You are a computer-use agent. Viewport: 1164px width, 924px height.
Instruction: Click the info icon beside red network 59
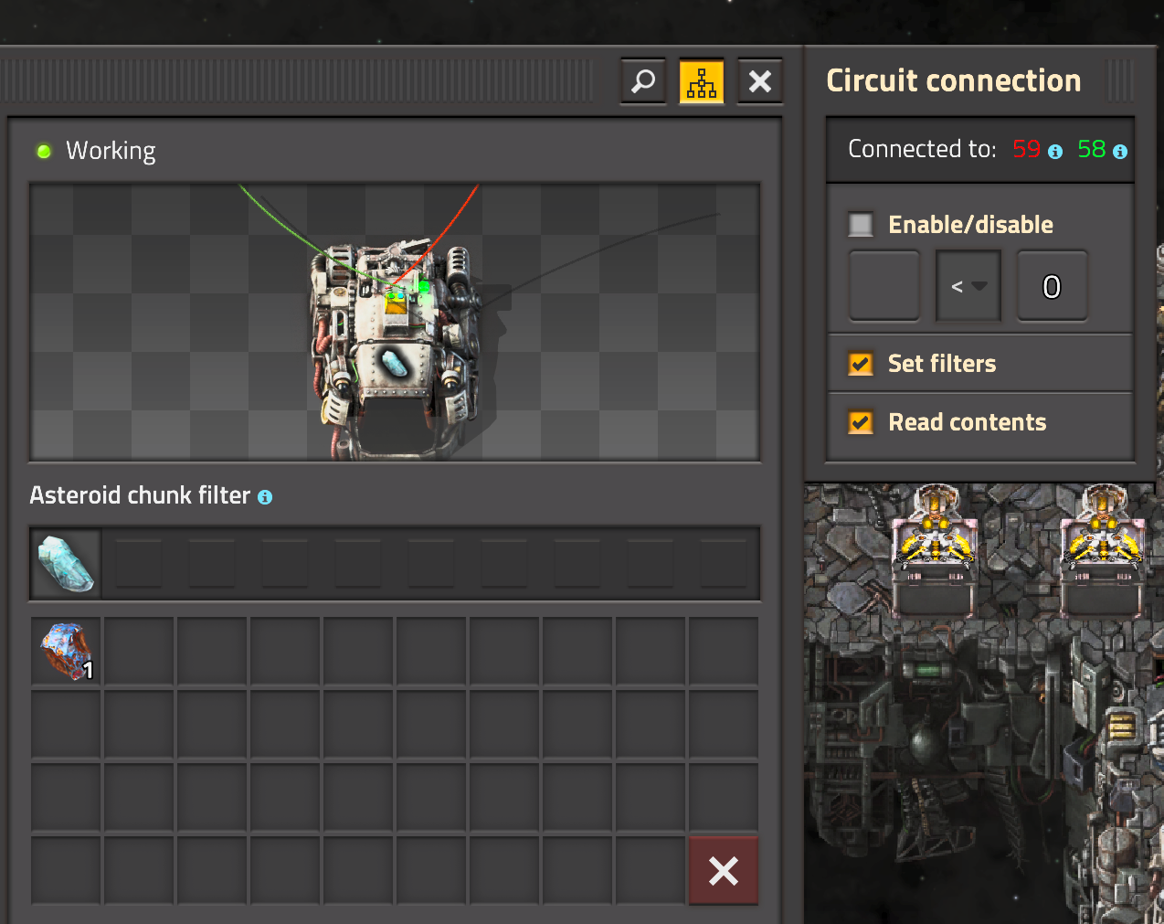pos(1055,152)
